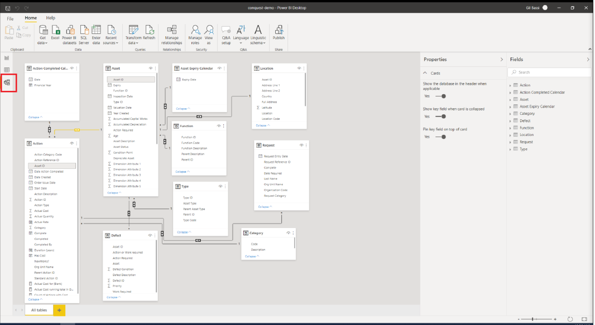
Task: Collapse the Cards section in Properties
Action: [x=425, y=72]
